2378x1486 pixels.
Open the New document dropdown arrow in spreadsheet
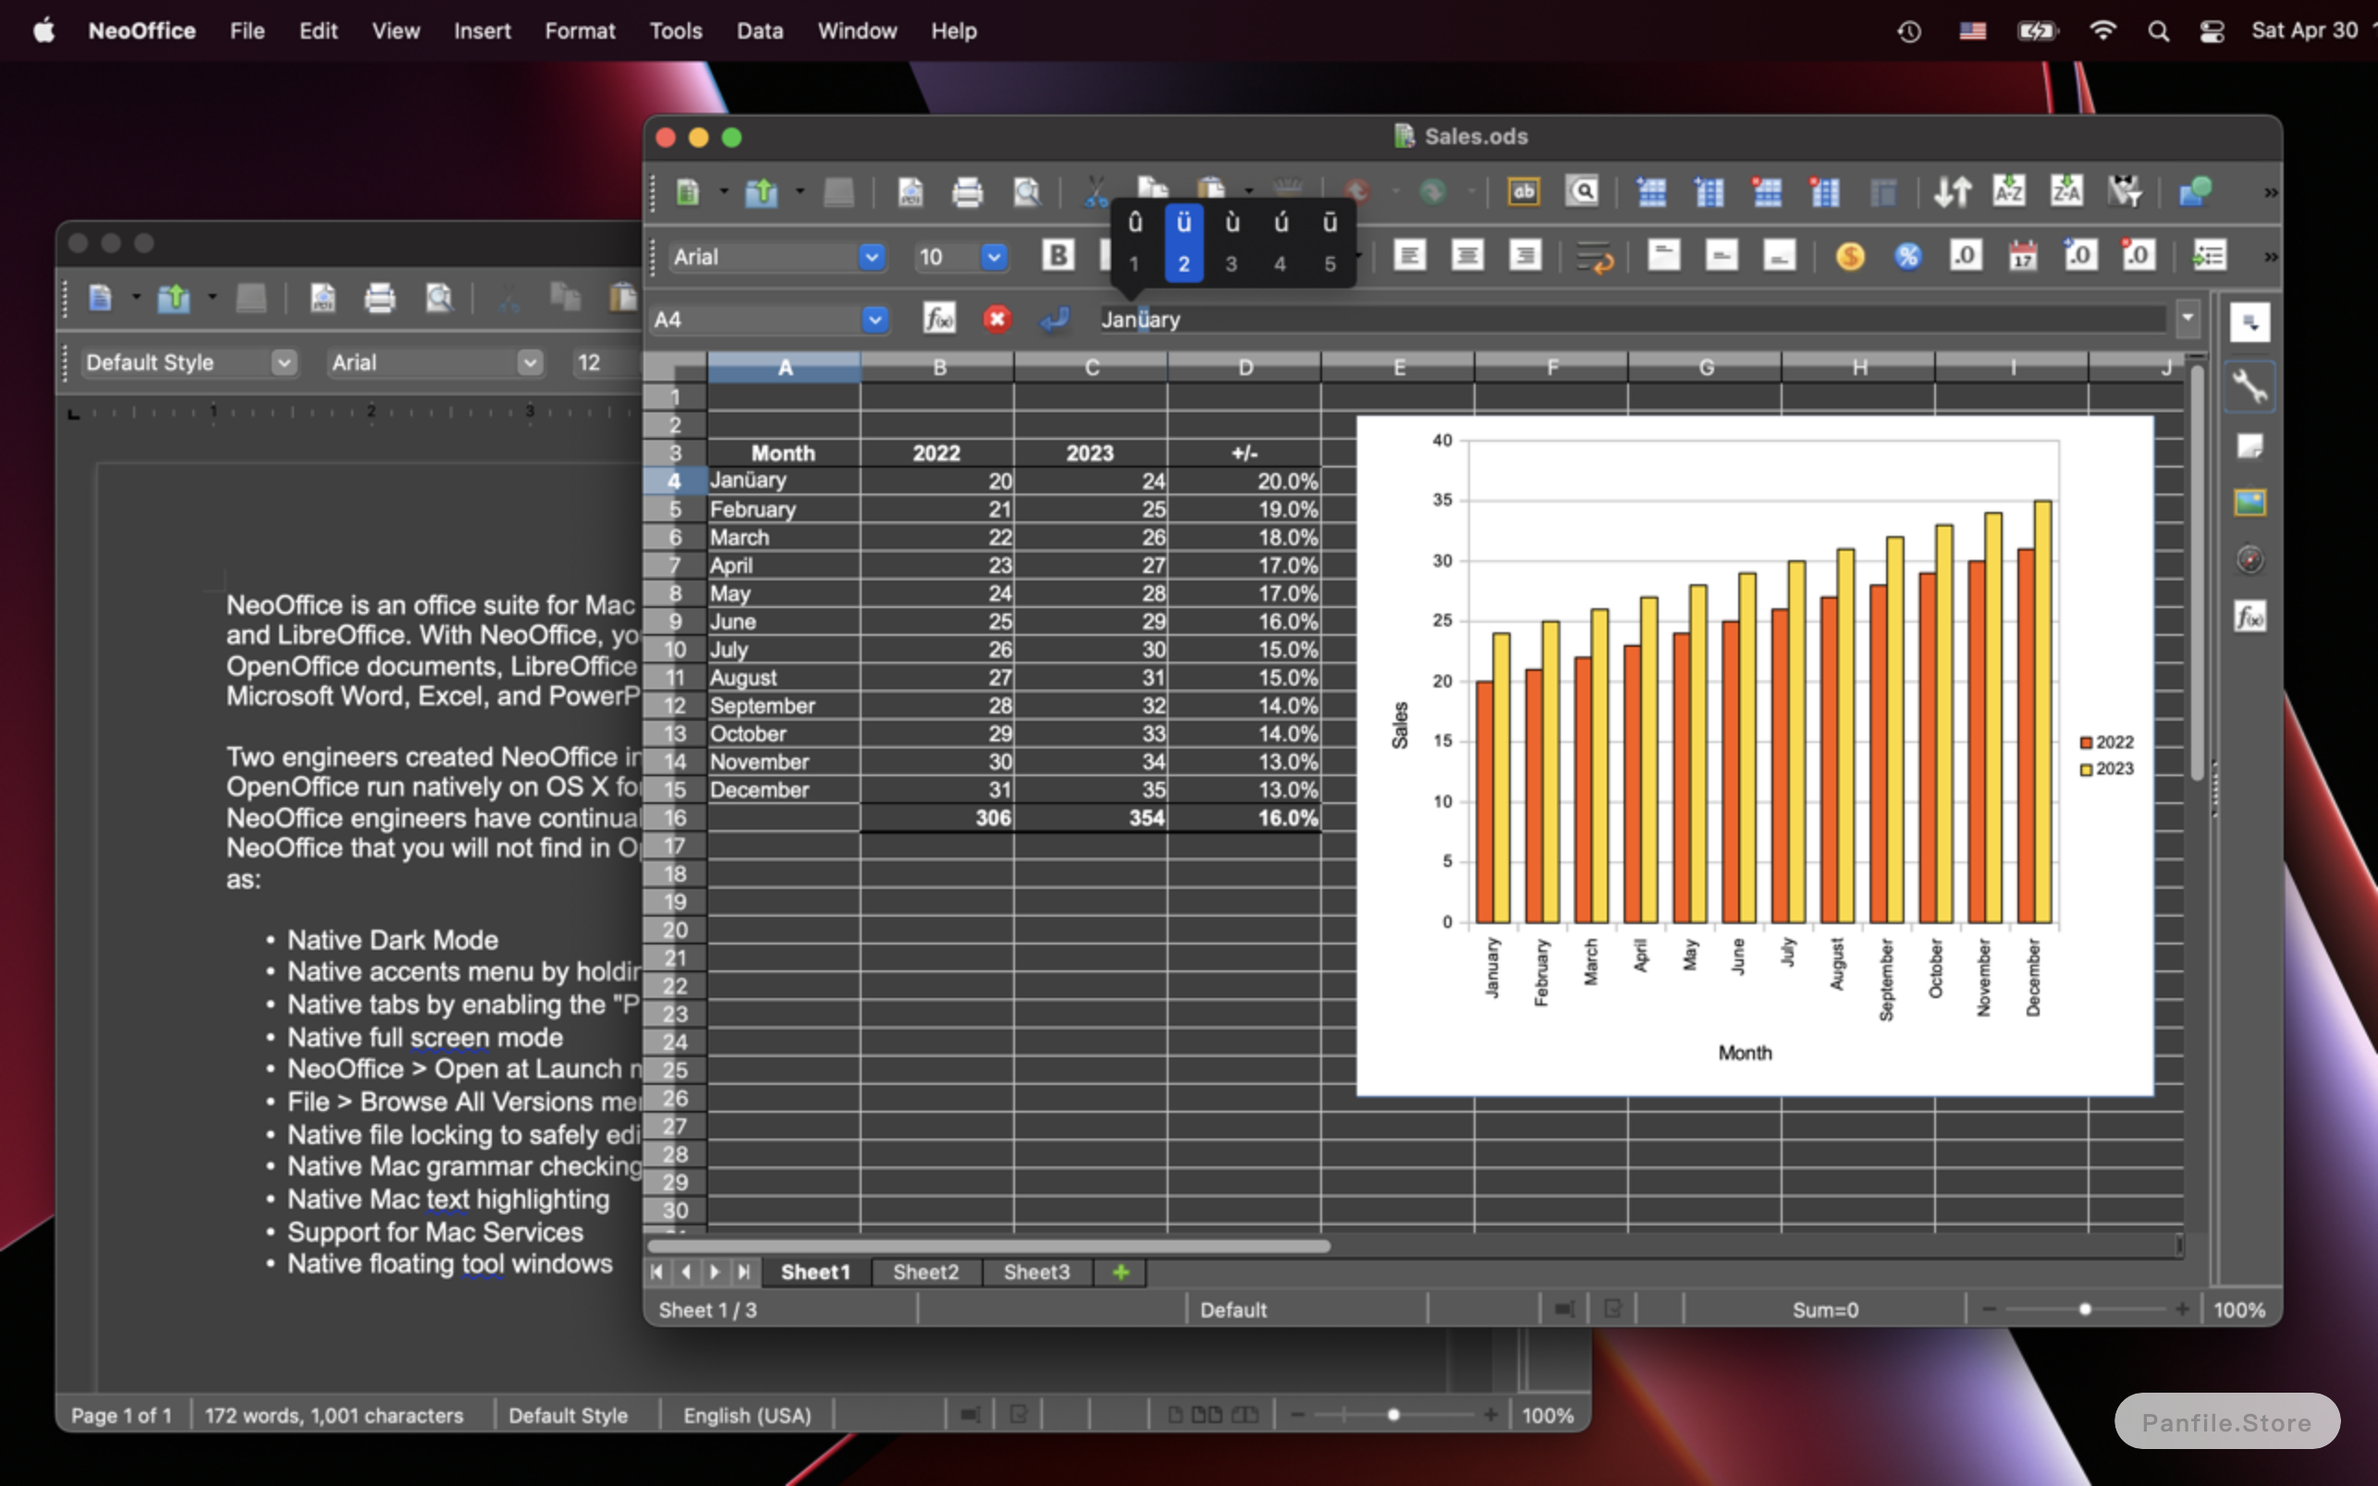coord(724,191)
